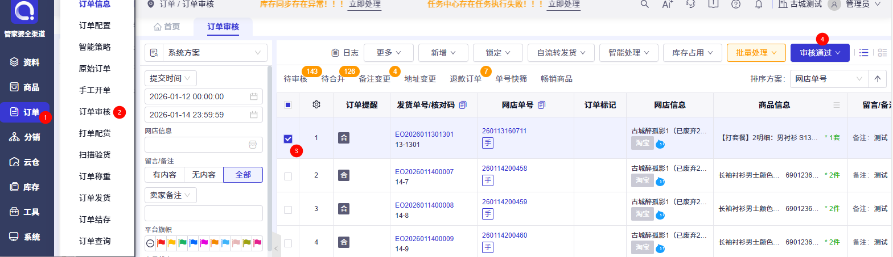Screen dimensions: 893x257
Task: Open 库存 in the left sidebar
Action: 25,187
